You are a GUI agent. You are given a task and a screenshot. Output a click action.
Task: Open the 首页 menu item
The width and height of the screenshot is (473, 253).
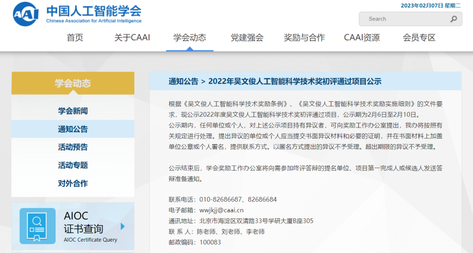(75, 38)
